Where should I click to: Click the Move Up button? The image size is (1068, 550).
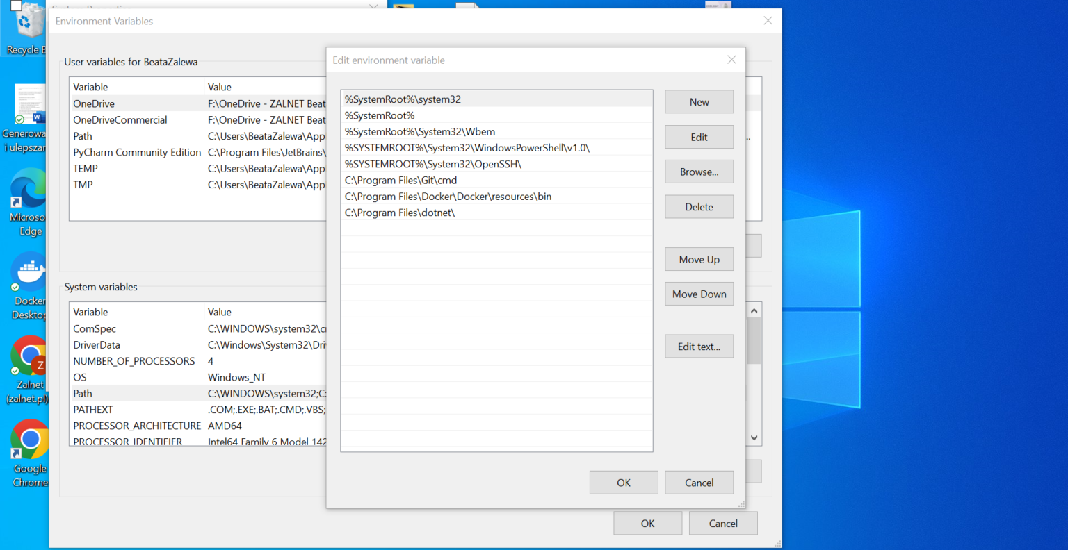[699, 260]
